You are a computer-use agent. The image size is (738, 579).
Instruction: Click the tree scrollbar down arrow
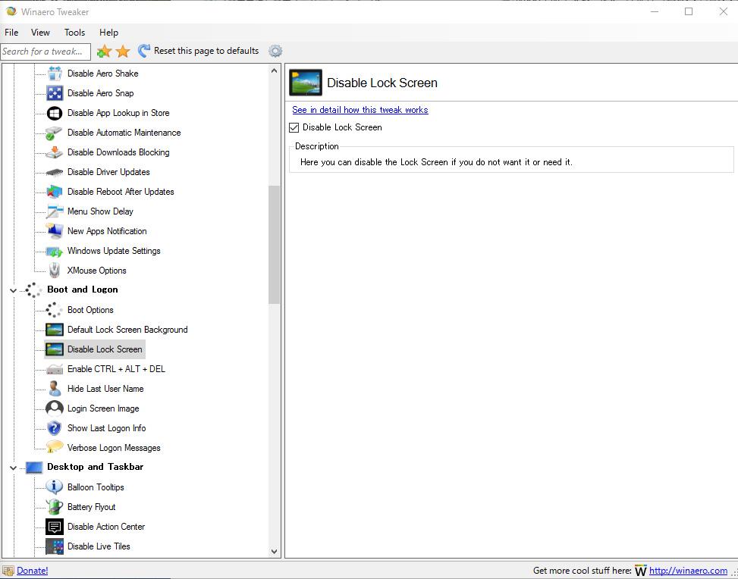tap(274, 551)
